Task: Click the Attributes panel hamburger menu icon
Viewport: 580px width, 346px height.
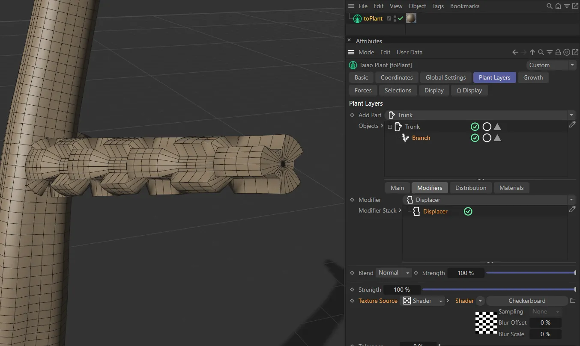Action: tap(351, 52)
